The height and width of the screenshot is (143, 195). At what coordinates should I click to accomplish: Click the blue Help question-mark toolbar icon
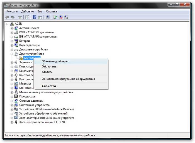click(35, 17)
